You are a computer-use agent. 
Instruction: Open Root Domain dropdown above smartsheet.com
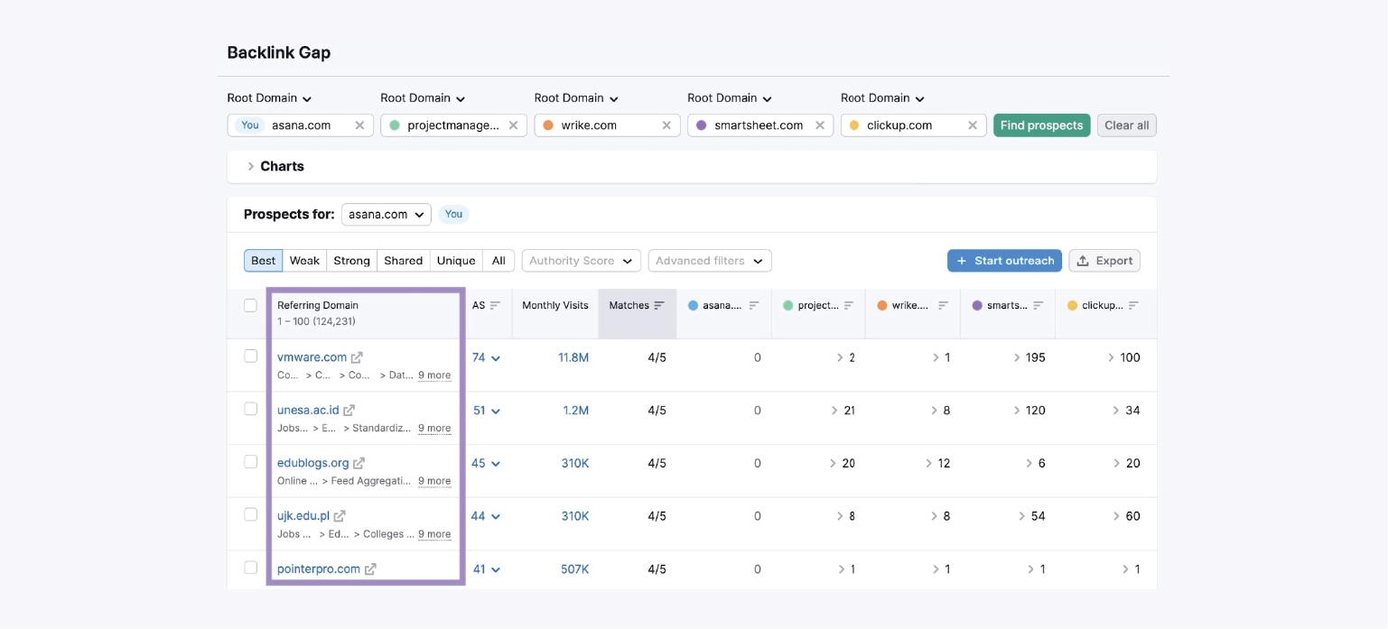[730, 98]
